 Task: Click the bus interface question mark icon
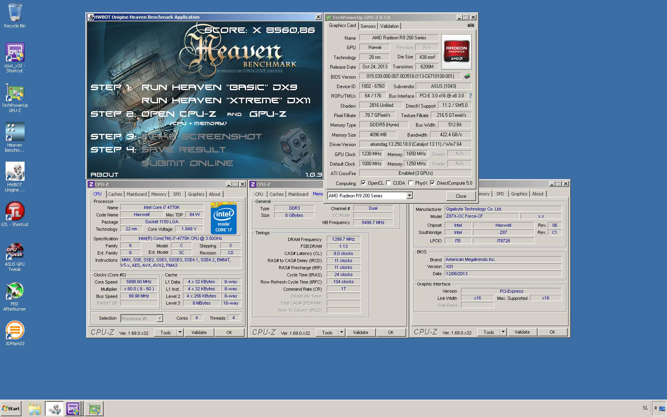tap(470, 96)
